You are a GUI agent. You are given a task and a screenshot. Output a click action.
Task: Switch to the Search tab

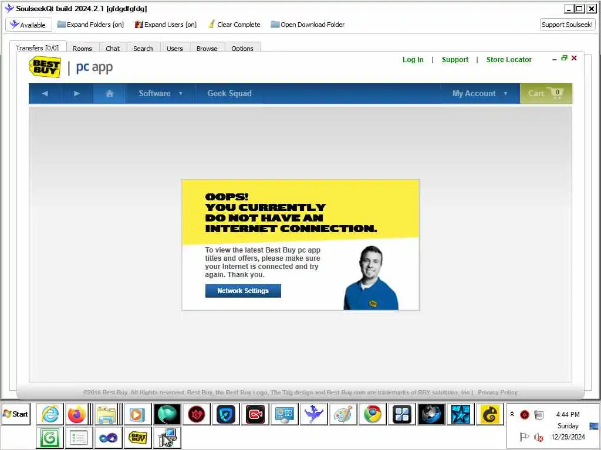[x=143, y=48]
